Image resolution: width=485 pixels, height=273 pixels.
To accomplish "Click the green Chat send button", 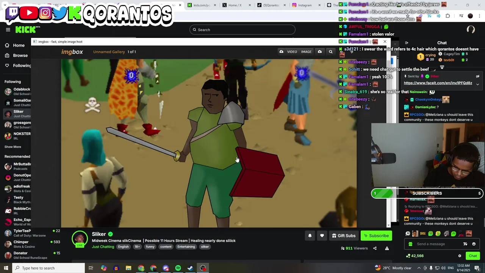I will pos(473,256).
